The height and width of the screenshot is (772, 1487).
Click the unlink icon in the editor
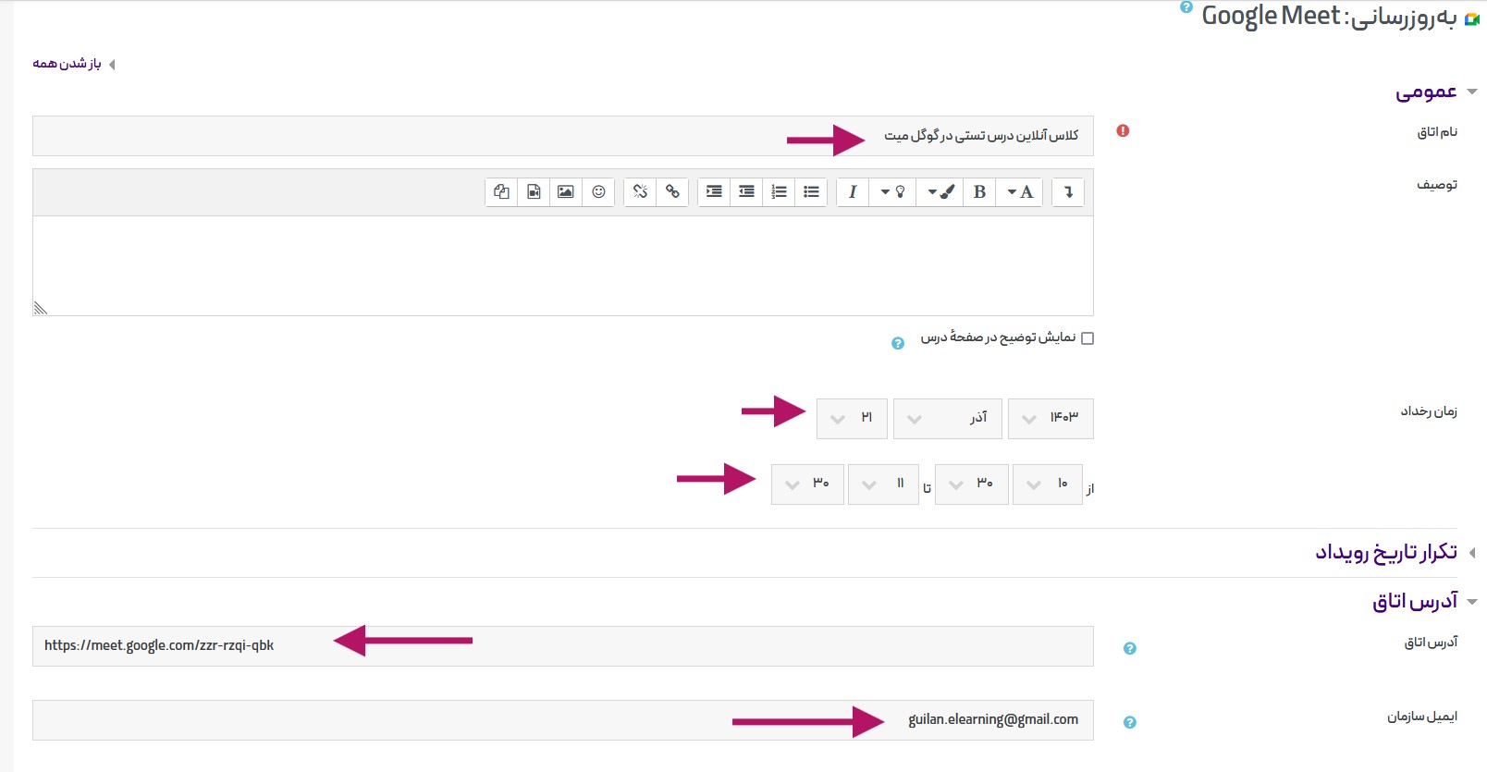(x=640, y=191)
